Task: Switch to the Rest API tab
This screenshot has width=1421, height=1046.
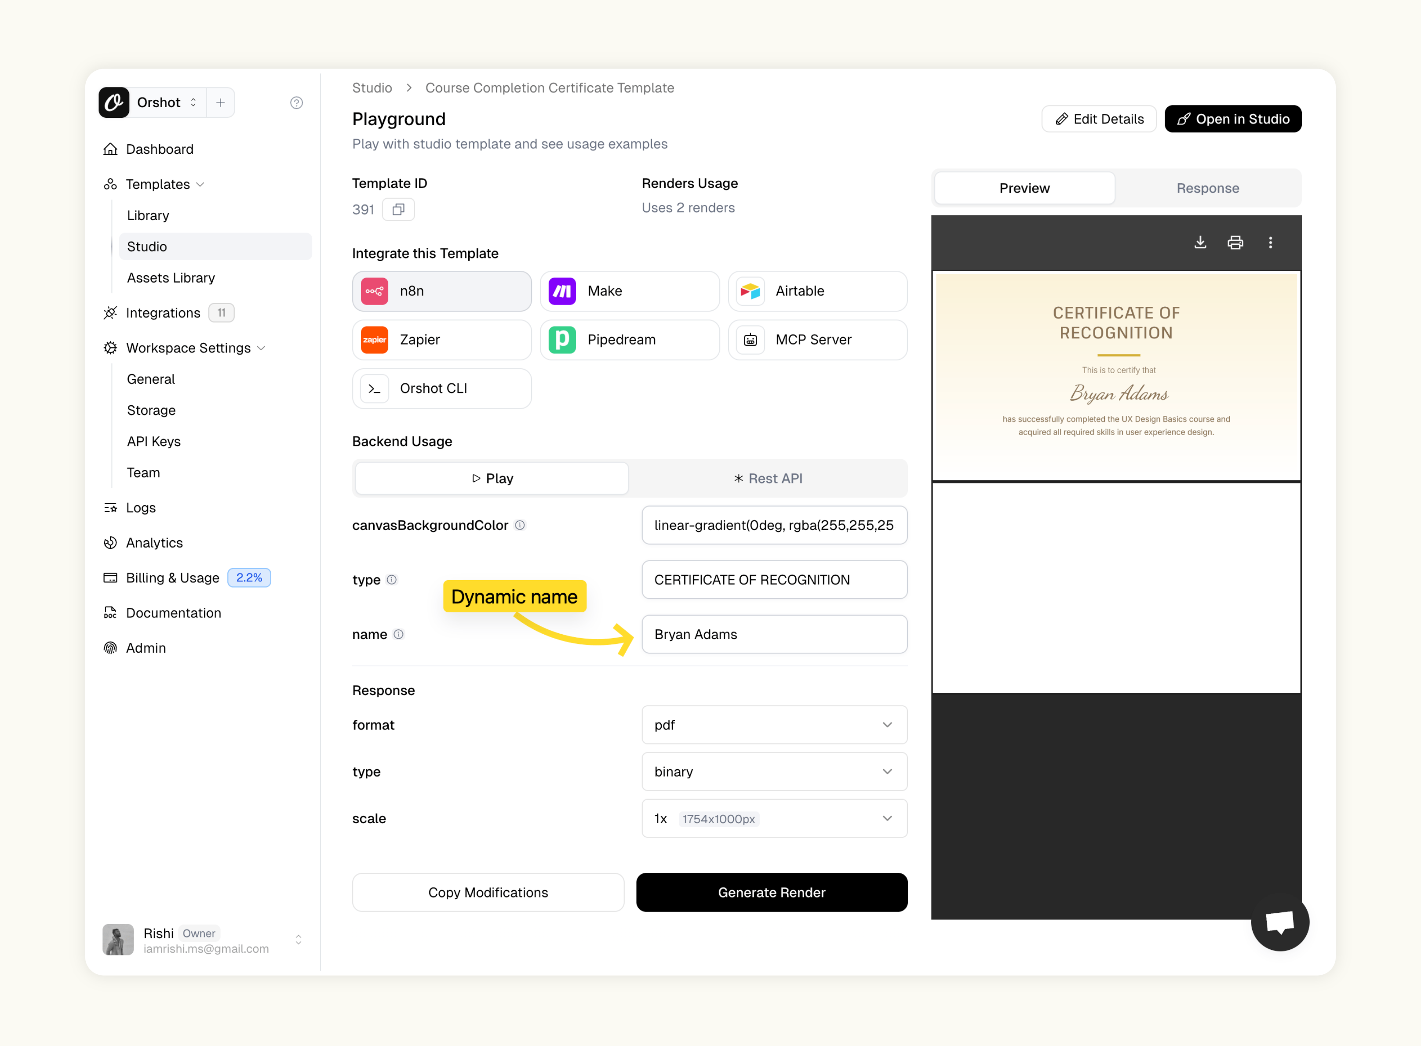Action: [x=768, y=479]
